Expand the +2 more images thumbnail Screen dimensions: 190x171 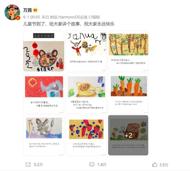coord(128,135)
